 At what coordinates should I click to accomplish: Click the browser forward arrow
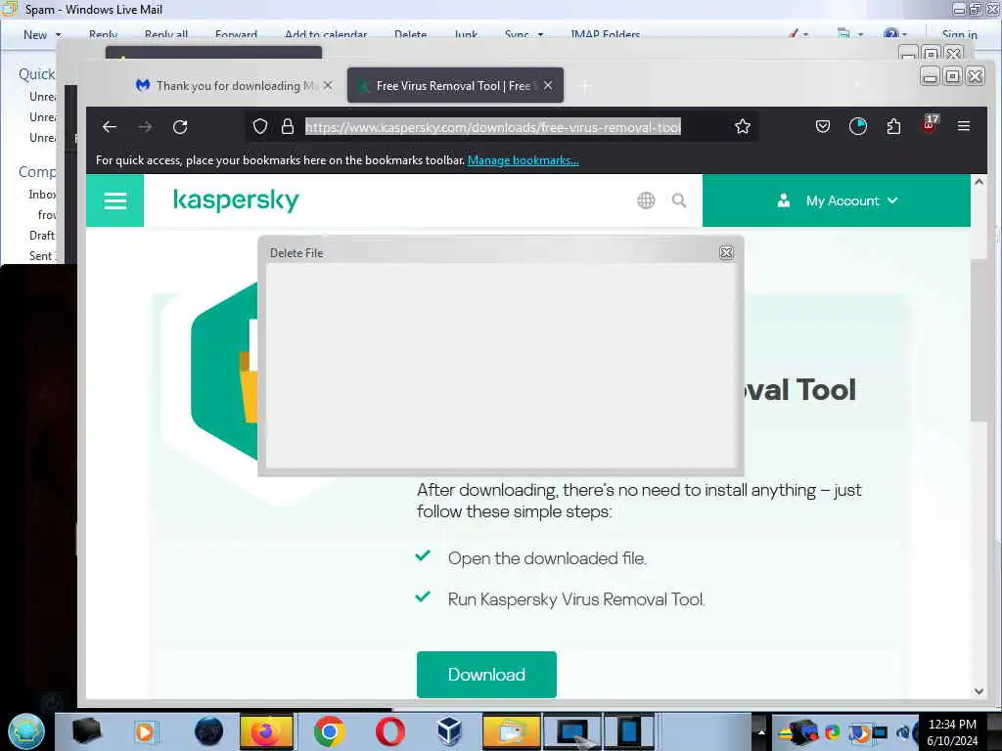click(145, 126)
